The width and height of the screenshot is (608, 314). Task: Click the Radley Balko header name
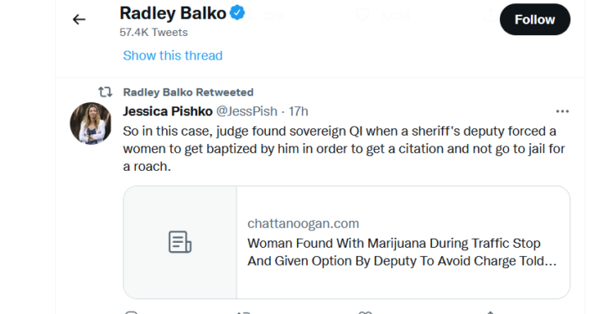173,13
